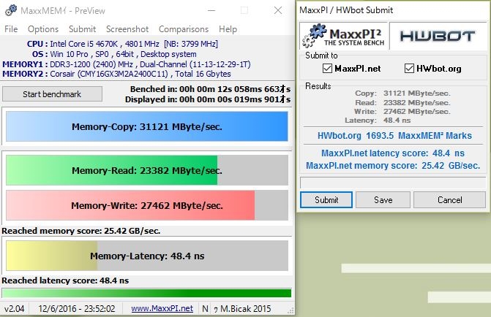This screenshot has width=491, height=317.
Task: Open the File menu
Action: tap(11, 29)
